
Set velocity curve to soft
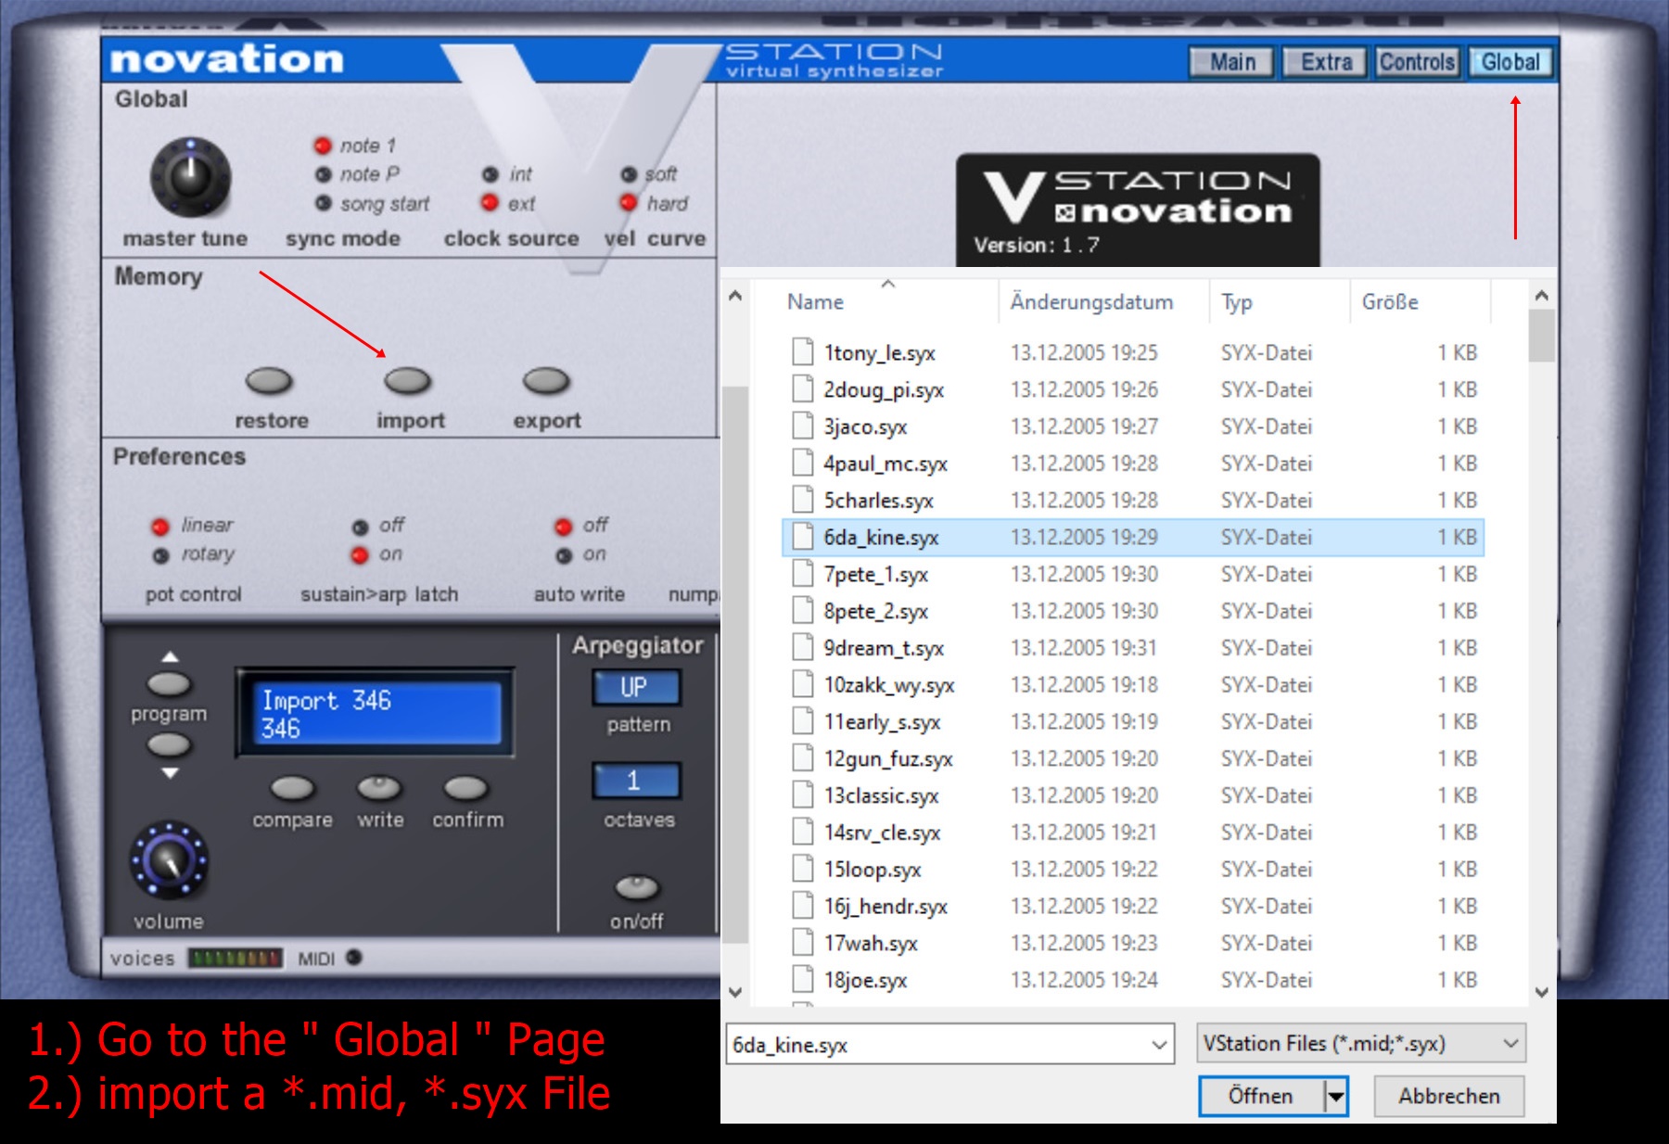(x=629, y=174)
